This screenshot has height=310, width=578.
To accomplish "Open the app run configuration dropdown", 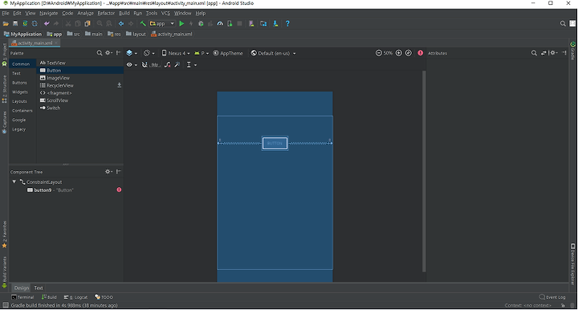I will point(162,23).
